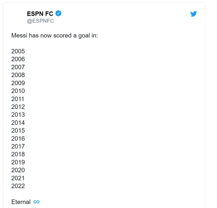217x208 pixels.
Task: Point to the 2009 line
Action: (18, 83)
